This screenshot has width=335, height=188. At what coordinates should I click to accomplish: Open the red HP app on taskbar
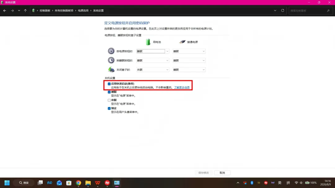click(107, 183)
